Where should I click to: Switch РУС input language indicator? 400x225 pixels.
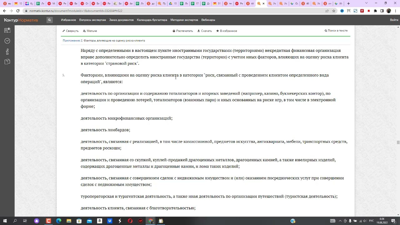pos(372,221)
